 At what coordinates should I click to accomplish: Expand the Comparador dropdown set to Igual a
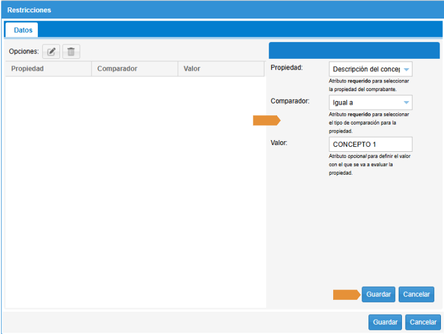[x=370, y=102]
